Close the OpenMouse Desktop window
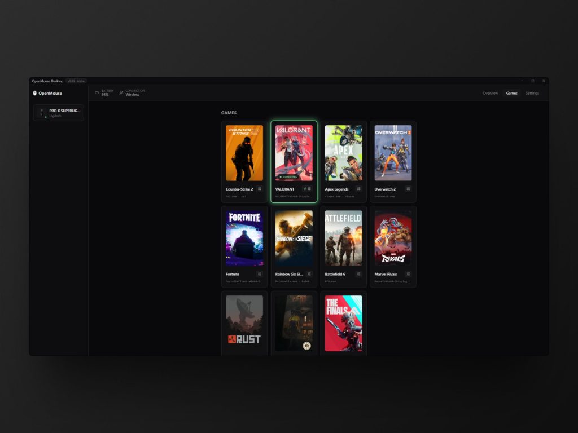The height and width of the screenshot is (433, 578). tap(544, 81)
